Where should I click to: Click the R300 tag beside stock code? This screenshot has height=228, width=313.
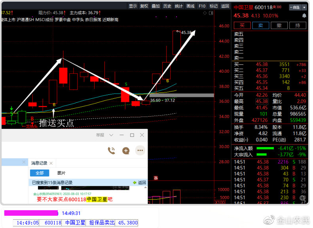pyautogui.click(x=277, y=7)
